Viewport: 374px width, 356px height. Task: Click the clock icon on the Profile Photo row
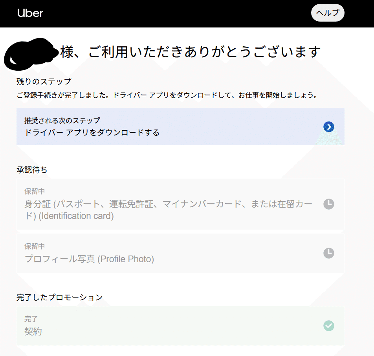point(329,254)
